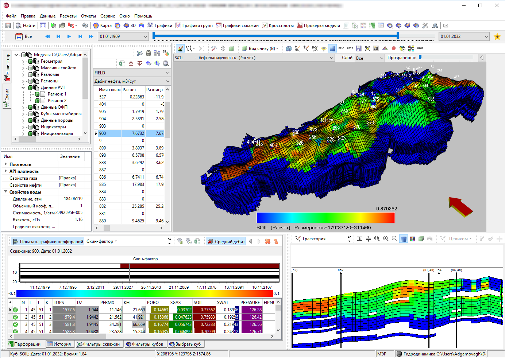Click Показать графики перфораций button
The height and width of the screenshot is (358, 505).
tap(48, 241)
